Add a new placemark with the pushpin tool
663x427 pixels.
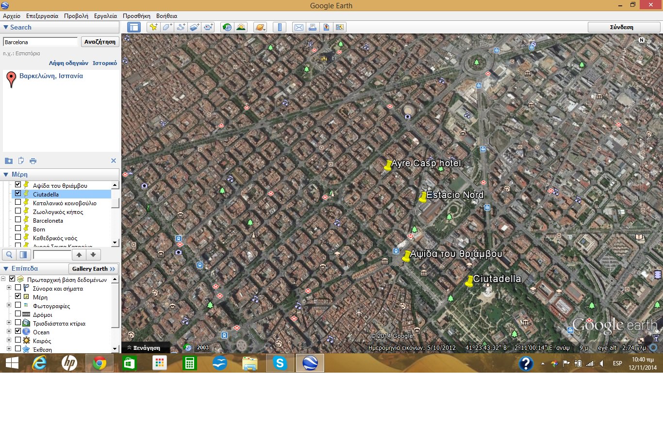[x=153, y=27]
